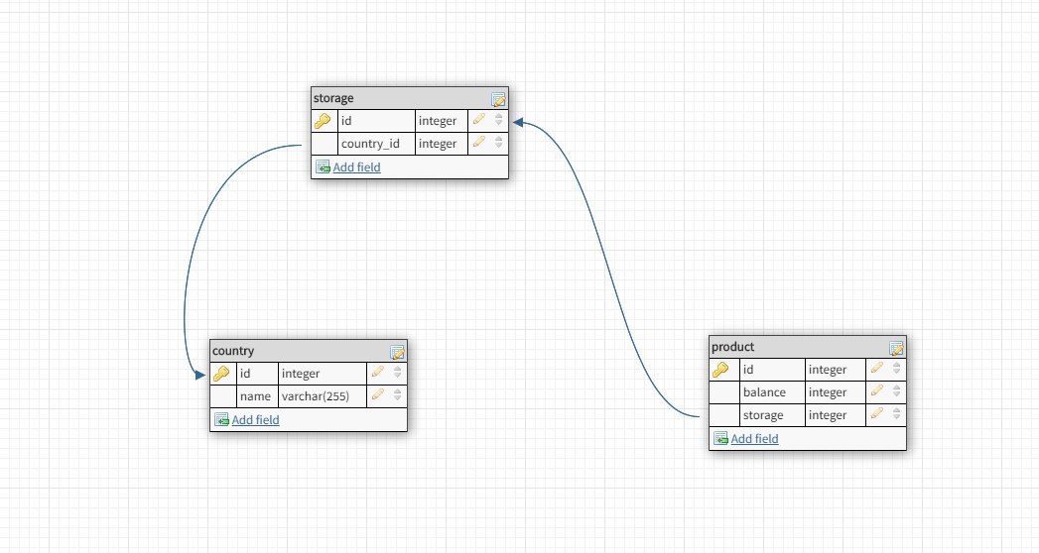Image resolution: width=1039 pixels, height=553 pixels.
Task: Select the name field in country
Action: point(257,396)
